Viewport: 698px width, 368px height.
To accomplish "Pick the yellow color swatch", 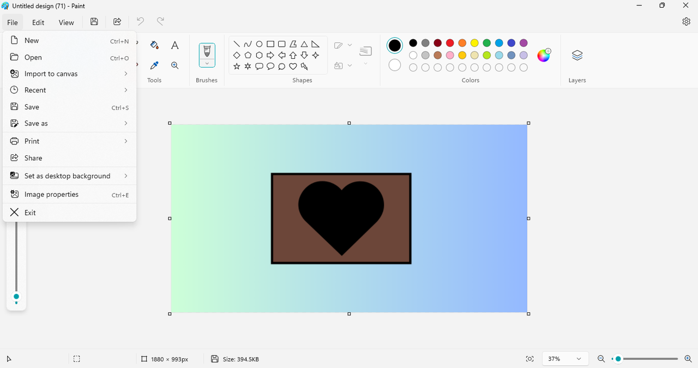I will coord(474,43).
